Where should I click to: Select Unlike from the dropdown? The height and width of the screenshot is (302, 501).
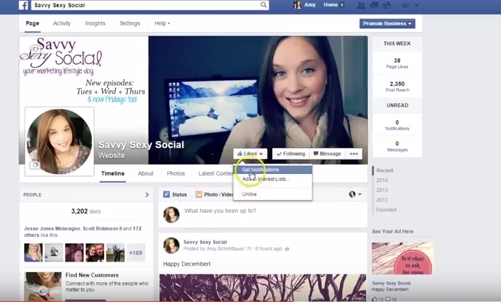click(273, 194)
